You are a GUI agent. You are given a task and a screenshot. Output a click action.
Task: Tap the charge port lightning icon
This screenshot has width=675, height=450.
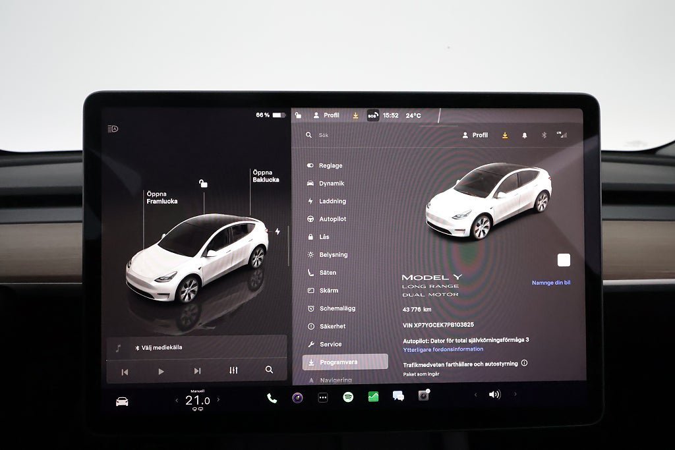point(278,231)
